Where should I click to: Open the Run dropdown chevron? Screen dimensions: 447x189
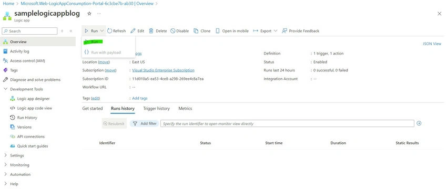(102, 31)
